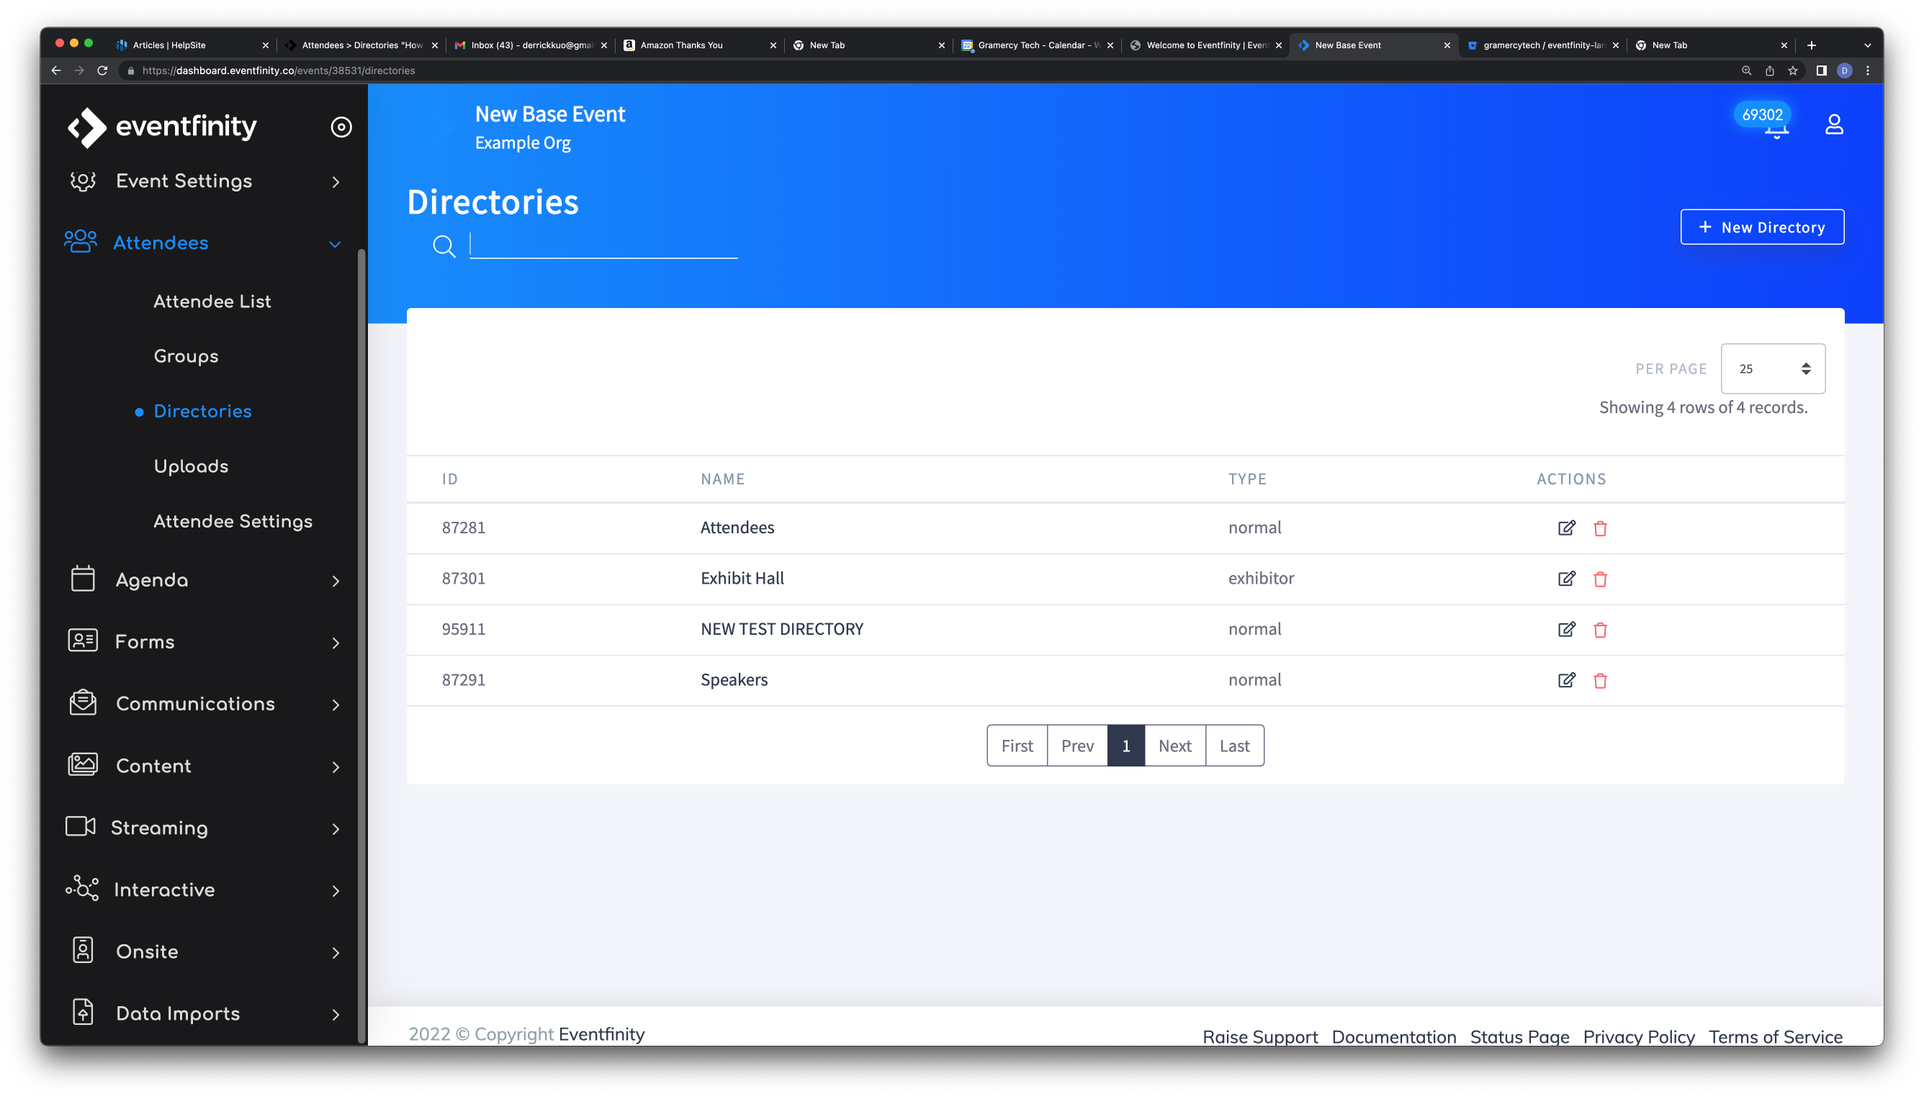1924x1099 pixels.
Task: Click trash icon for Attendees directory
Action: click(x=1599, y=528)
